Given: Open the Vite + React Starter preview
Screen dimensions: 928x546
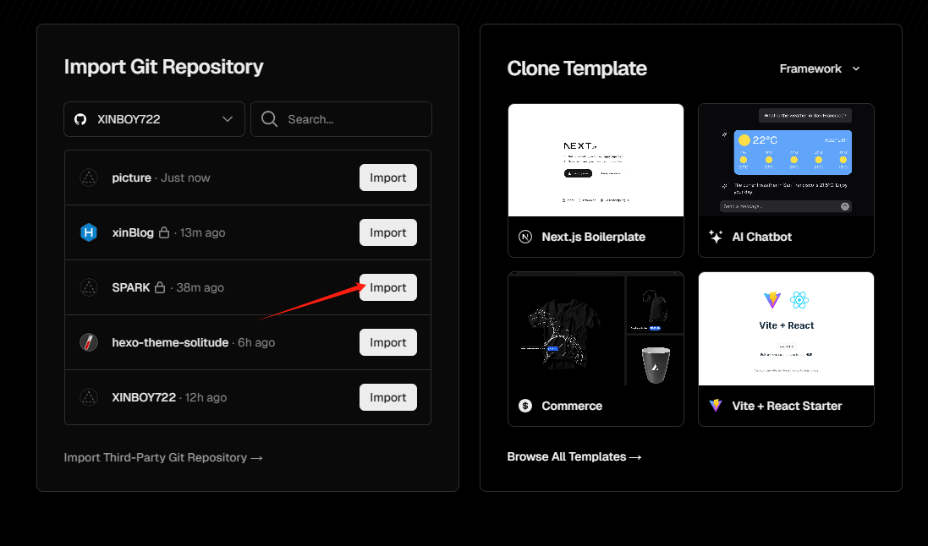Looking at the screenshot, I should coord(786,329).
